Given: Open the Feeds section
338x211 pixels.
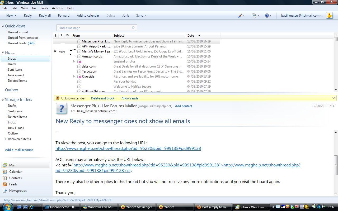Looking at the screenshot, I should [x=13, y=184].
